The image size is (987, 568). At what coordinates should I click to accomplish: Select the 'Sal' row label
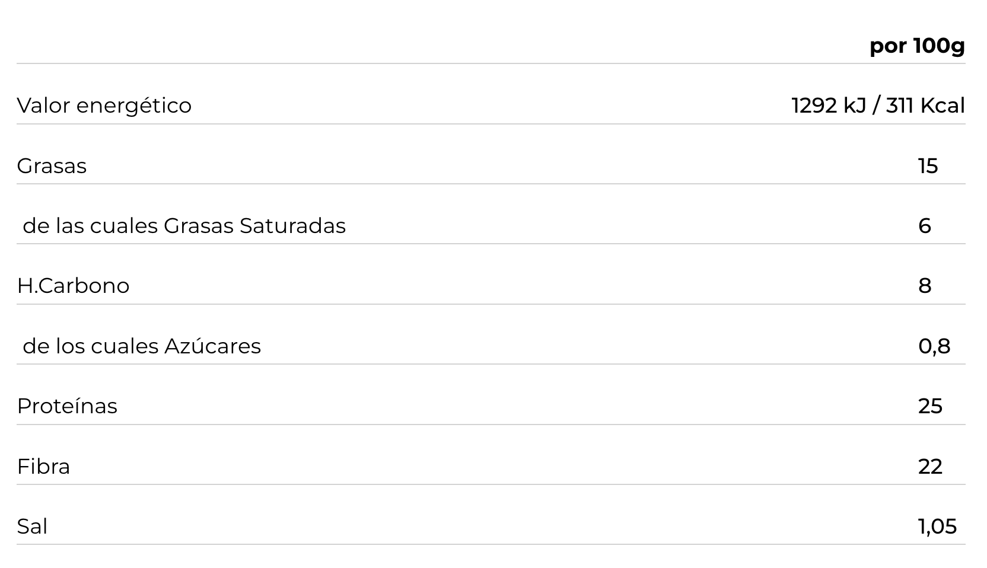[x=32, y=526]
